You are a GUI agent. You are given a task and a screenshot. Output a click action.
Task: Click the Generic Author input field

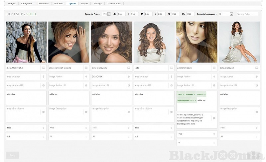click(x=247, y=14)
